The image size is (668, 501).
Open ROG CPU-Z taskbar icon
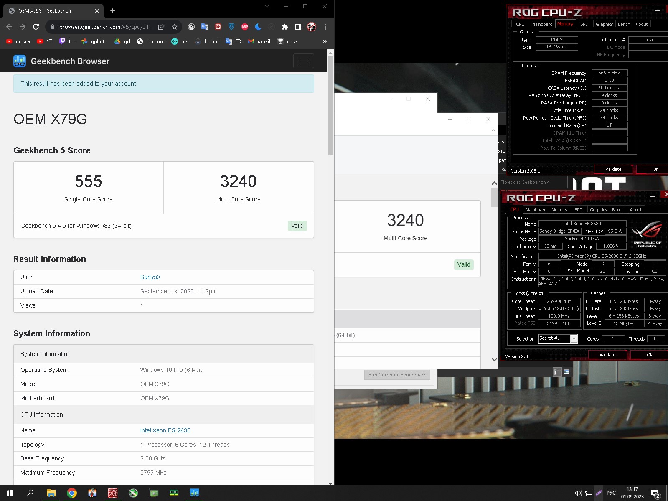click(113, 493)
